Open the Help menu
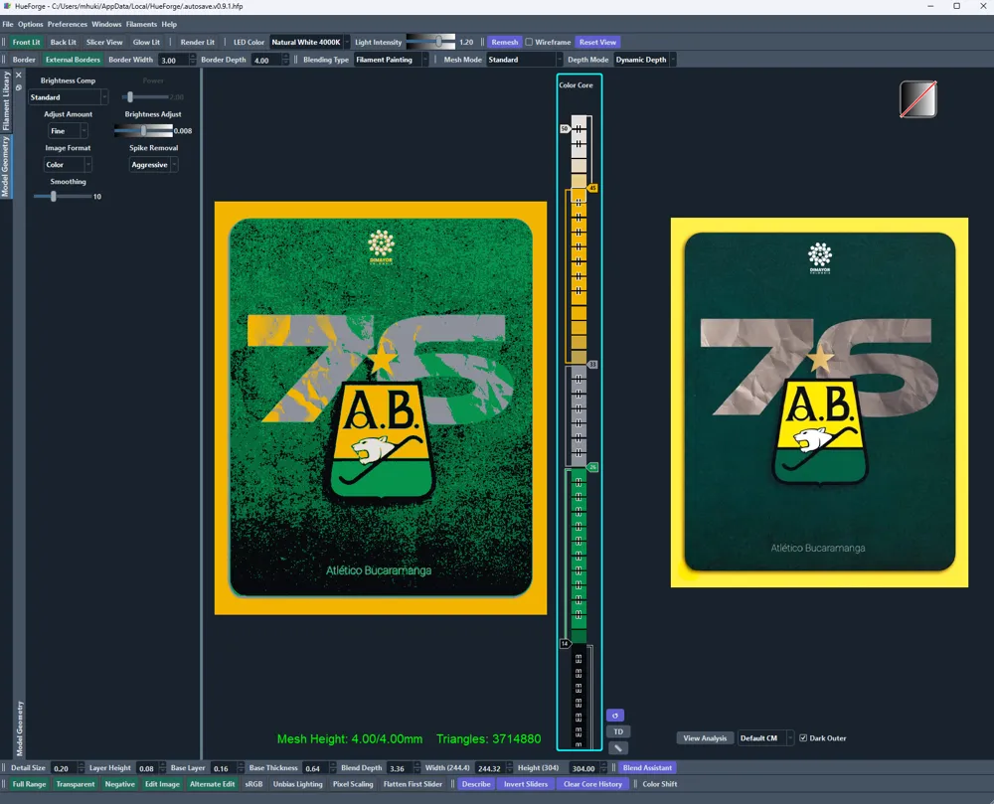Image resolution: width=994 pixels, height=804 pixels. pos(169,24)
